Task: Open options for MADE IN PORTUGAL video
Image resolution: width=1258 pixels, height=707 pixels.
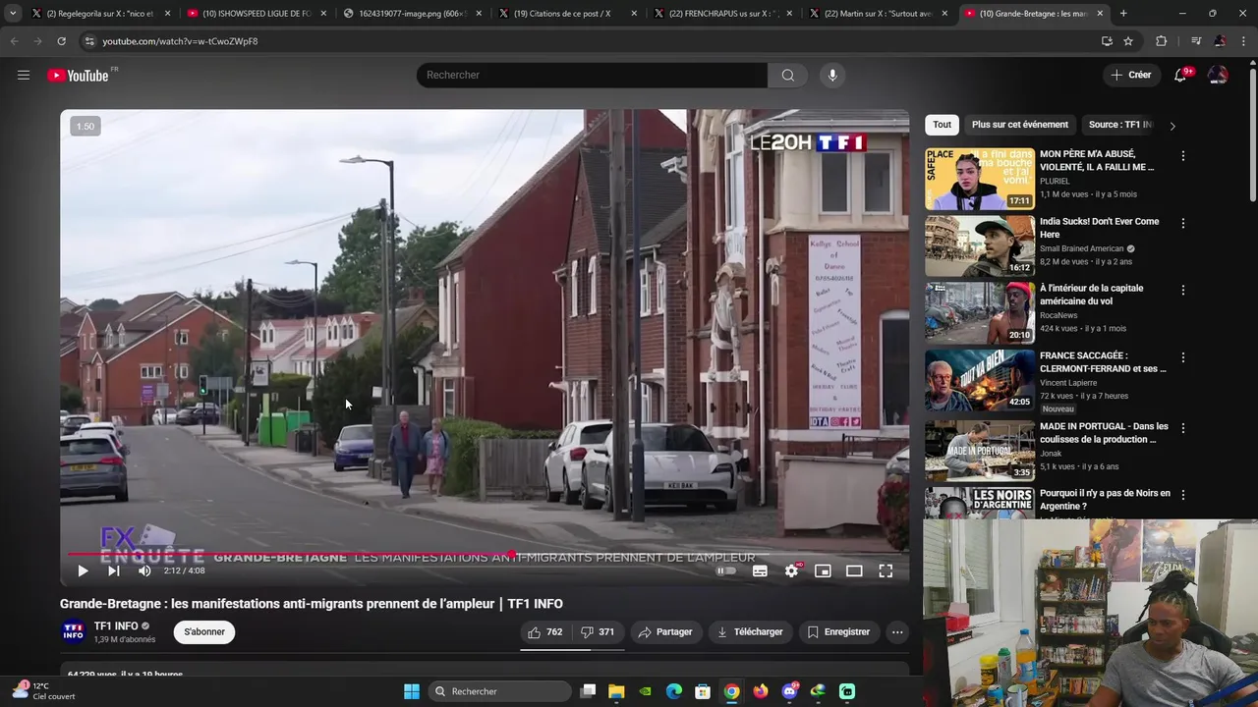Action: coord(1183,428)
